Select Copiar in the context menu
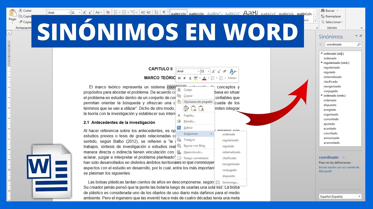Screen dimensions: 373x209 (195, 96)
